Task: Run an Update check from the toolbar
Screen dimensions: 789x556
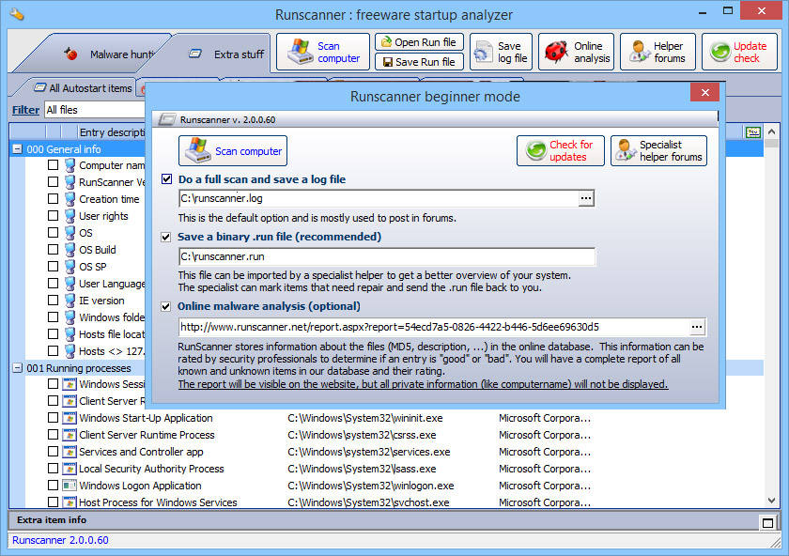Action: click(x=738, y=51)
